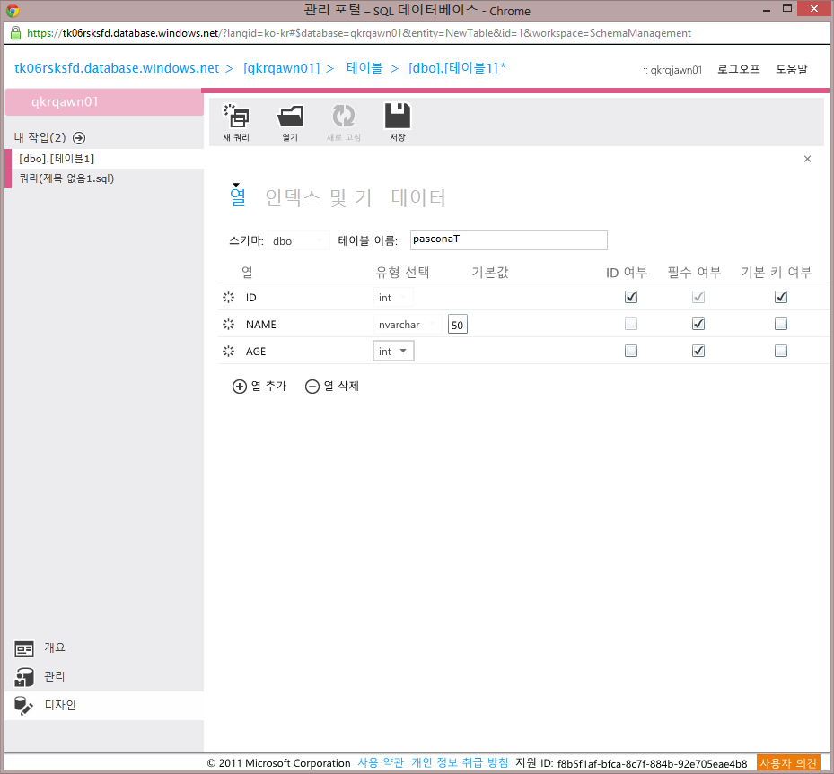Viewport: 834px width, 774px height.
Task: Click the 열 삭제 minus icon
Action: (x=312, y=387)
